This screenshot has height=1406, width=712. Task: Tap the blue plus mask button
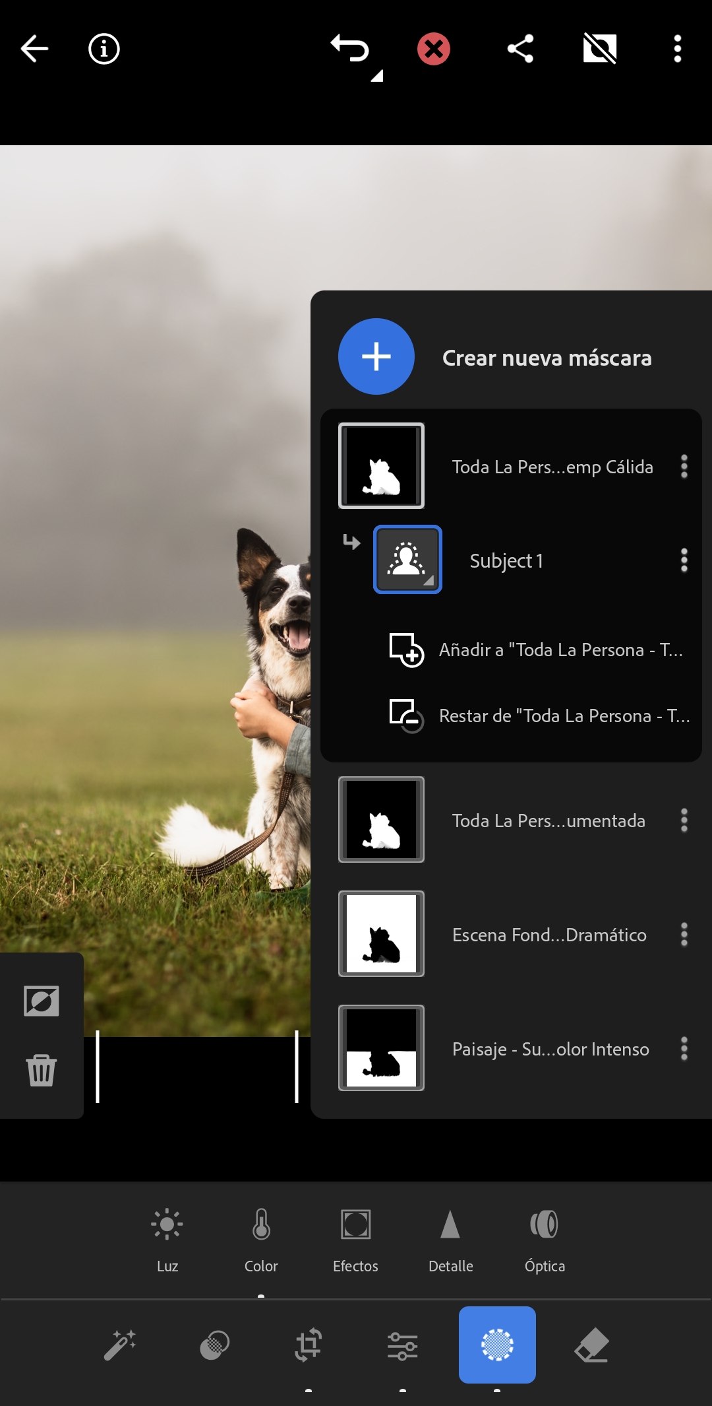pos(376,356)
